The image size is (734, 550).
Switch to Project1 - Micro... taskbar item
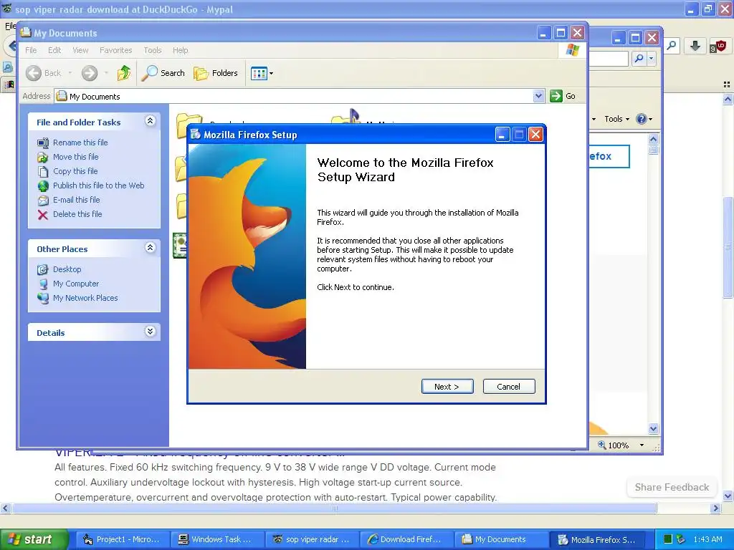tap(122, 539)
